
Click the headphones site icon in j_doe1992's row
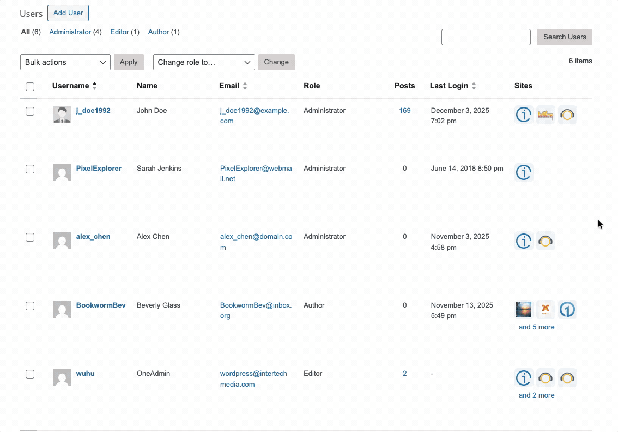(567, 115)
